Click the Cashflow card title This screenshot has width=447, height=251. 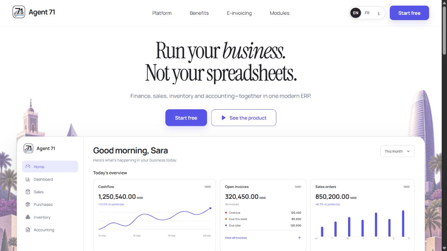[x=106, y=186]
